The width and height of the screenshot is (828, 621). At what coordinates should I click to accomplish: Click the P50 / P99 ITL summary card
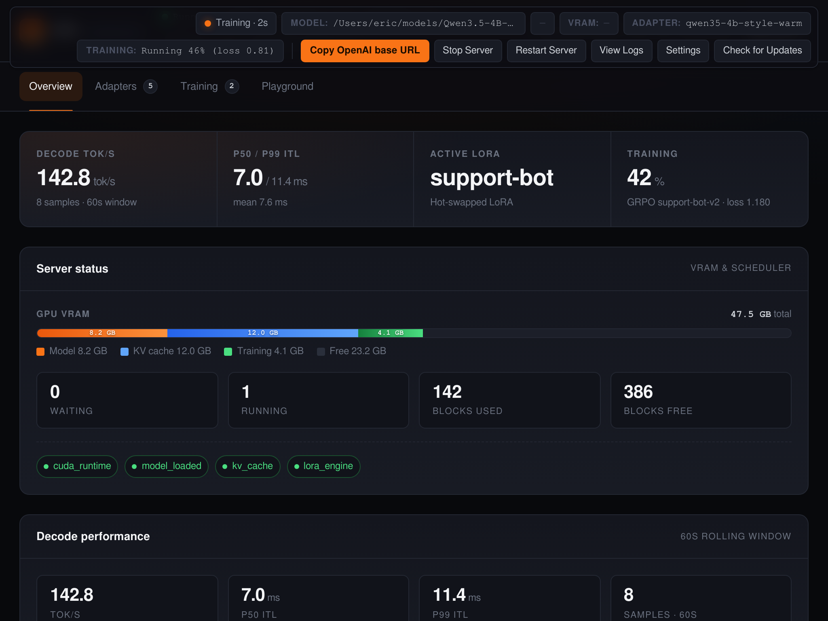[x=315, y=179]
